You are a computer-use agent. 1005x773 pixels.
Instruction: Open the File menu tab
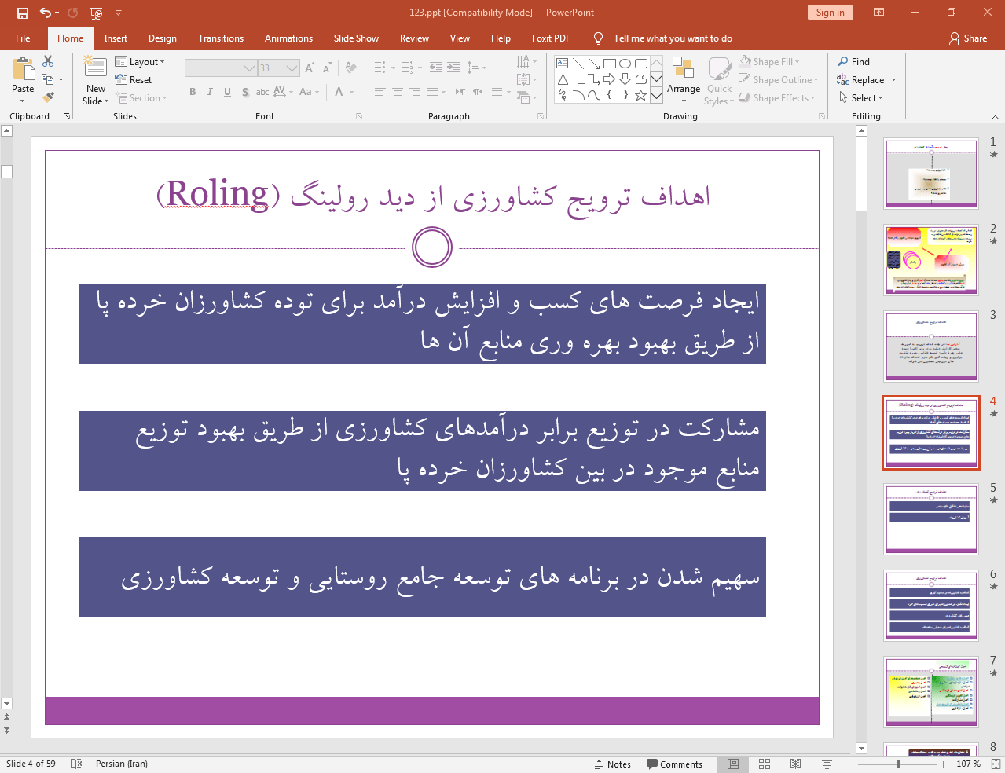point(23,38)
